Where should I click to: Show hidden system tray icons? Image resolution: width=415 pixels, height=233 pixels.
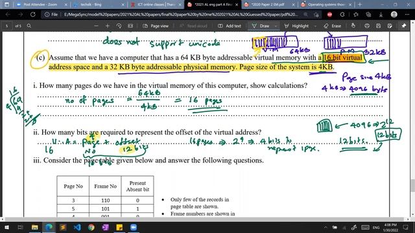[326, 227]
